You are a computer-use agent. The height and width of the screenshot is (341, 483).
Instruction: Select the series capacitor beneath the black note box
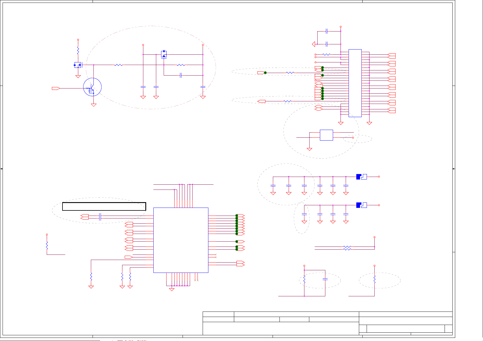pos(100,217)
